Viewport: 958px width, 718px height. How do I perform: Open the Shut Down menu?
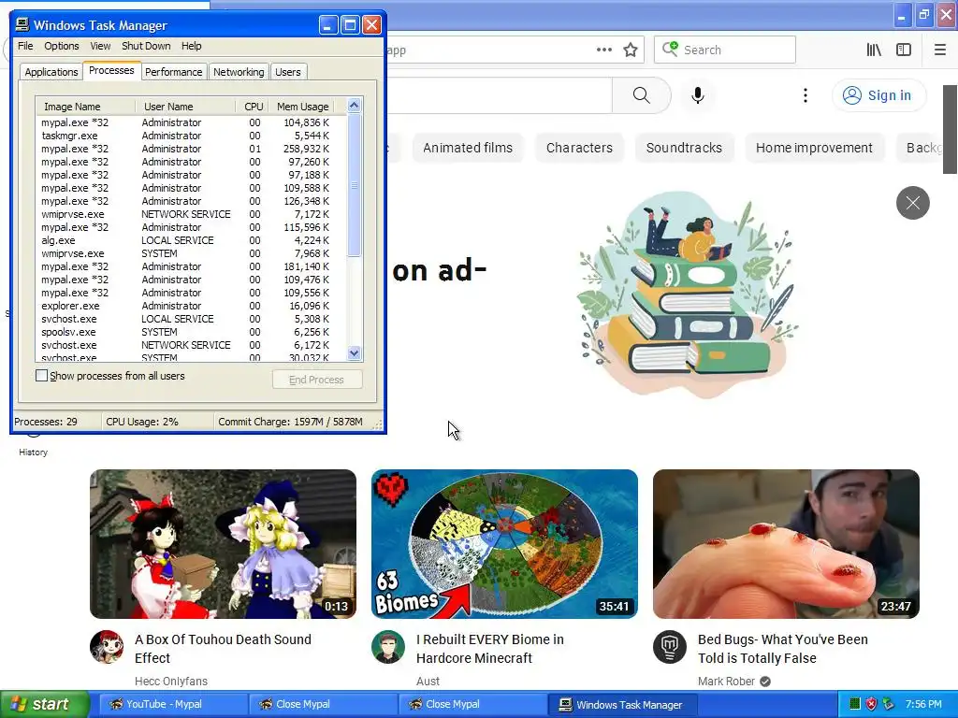pos(146,46)
